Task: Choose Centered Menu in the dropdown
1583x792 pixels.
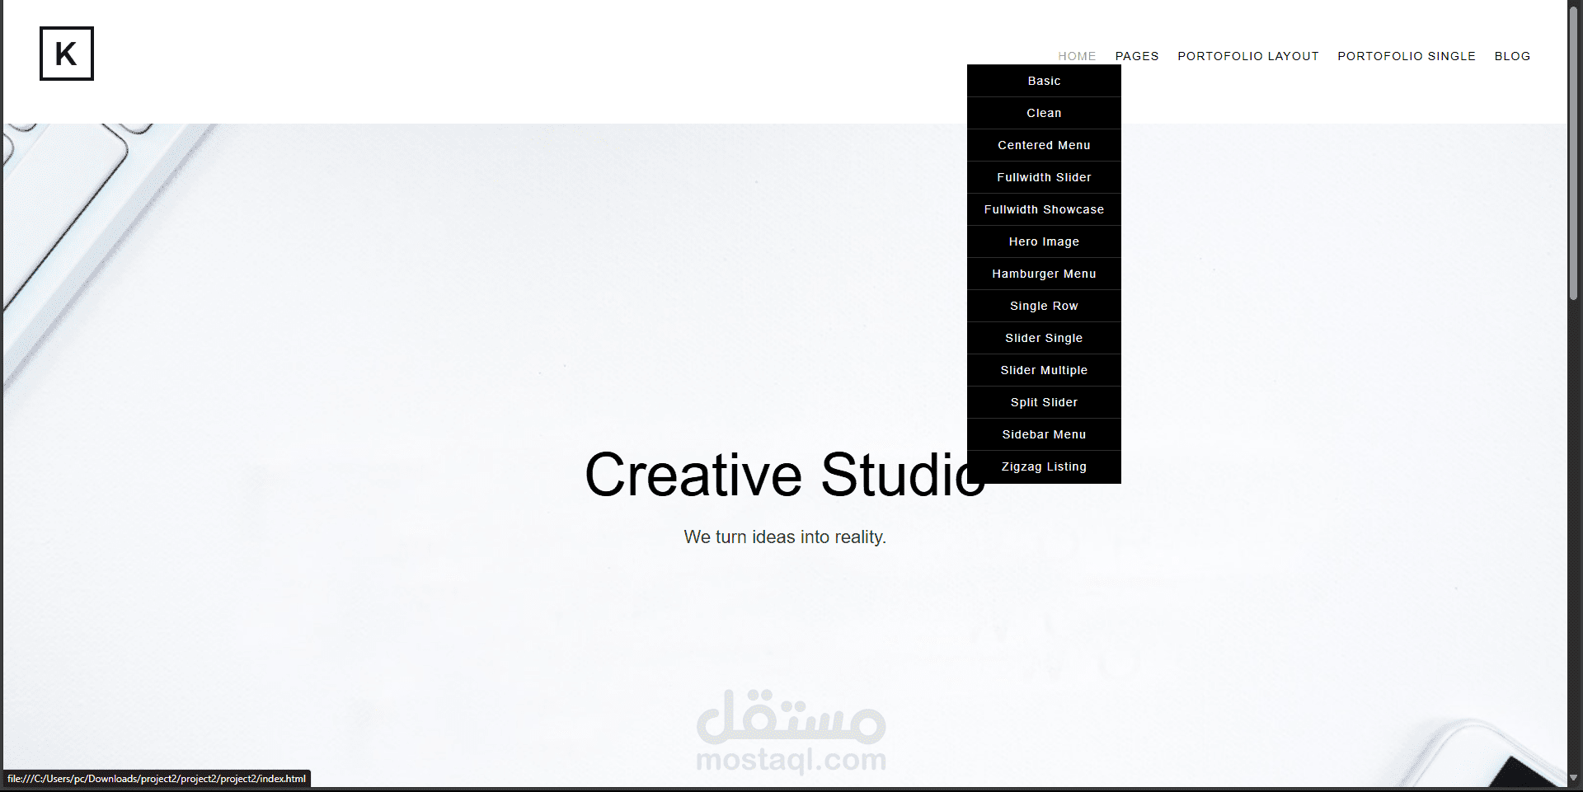Action: (1044, 145)
